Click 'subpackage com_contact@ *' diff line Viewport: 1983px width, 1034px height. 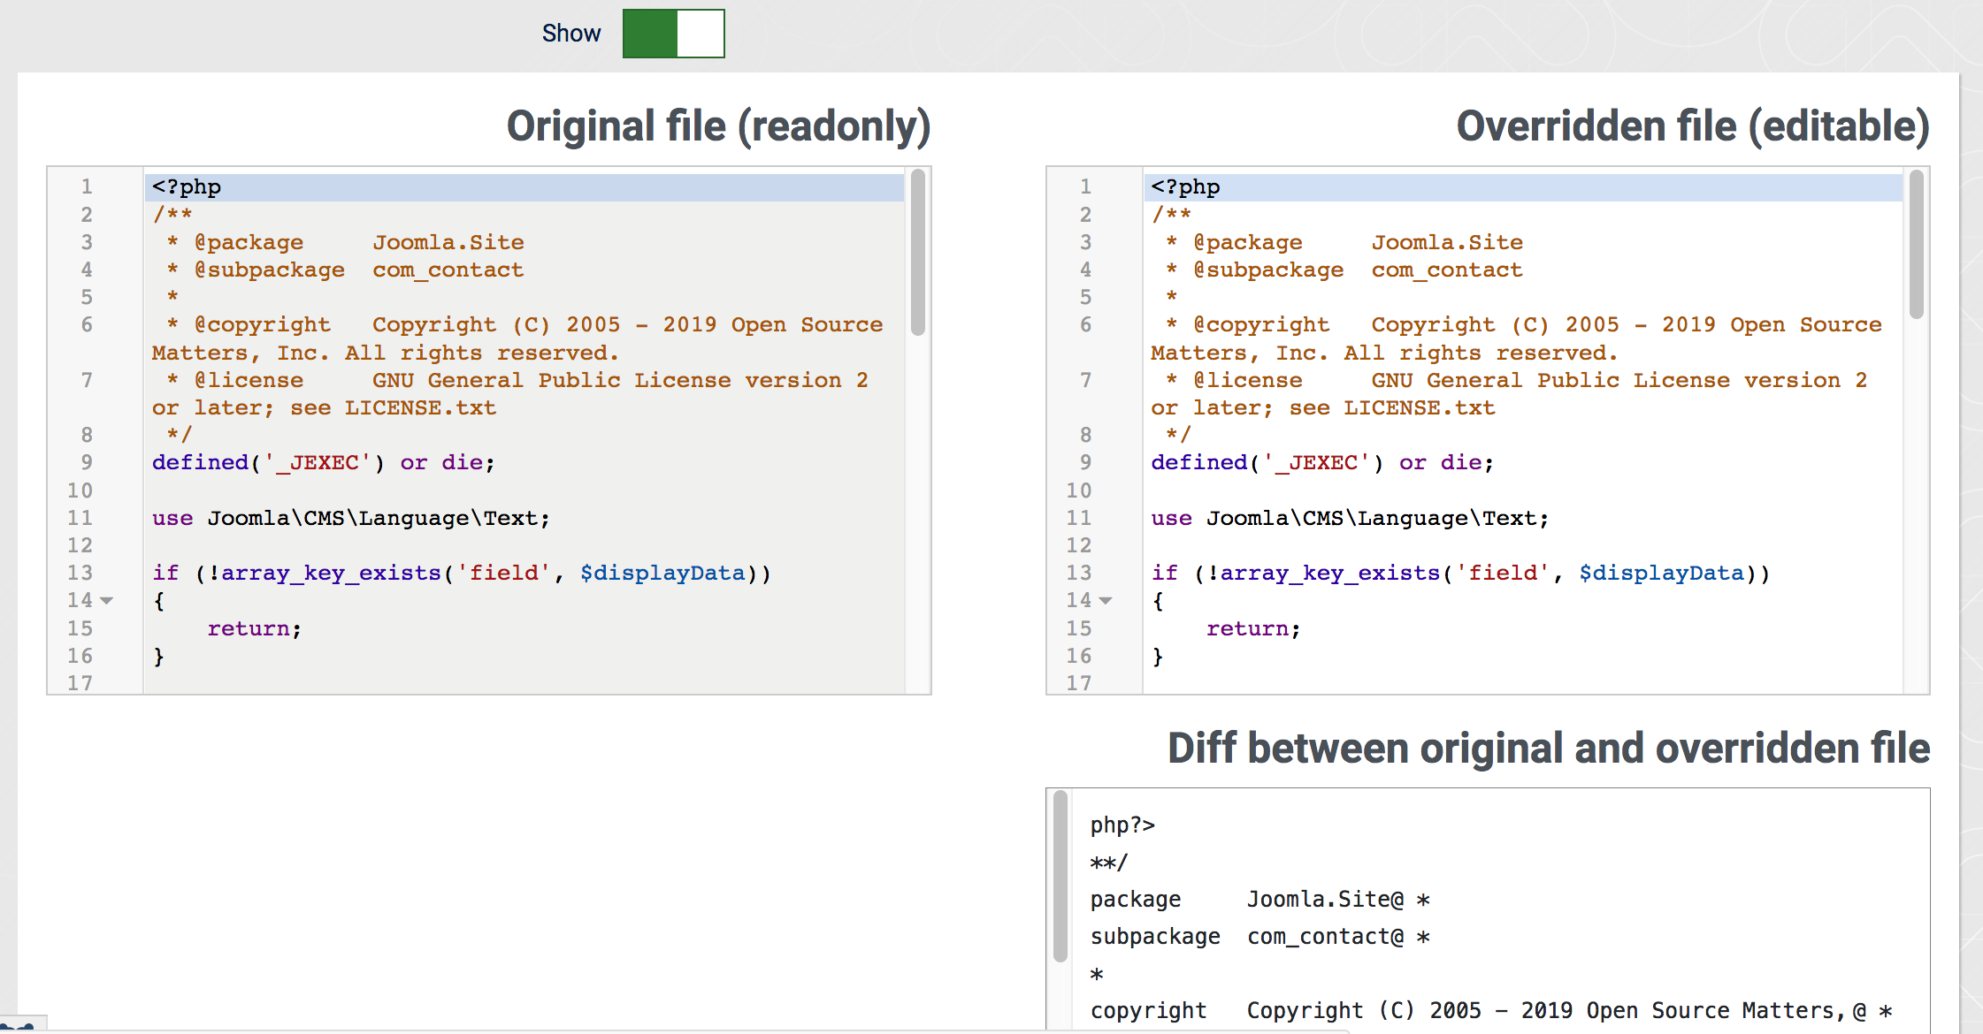point(1259,937)
